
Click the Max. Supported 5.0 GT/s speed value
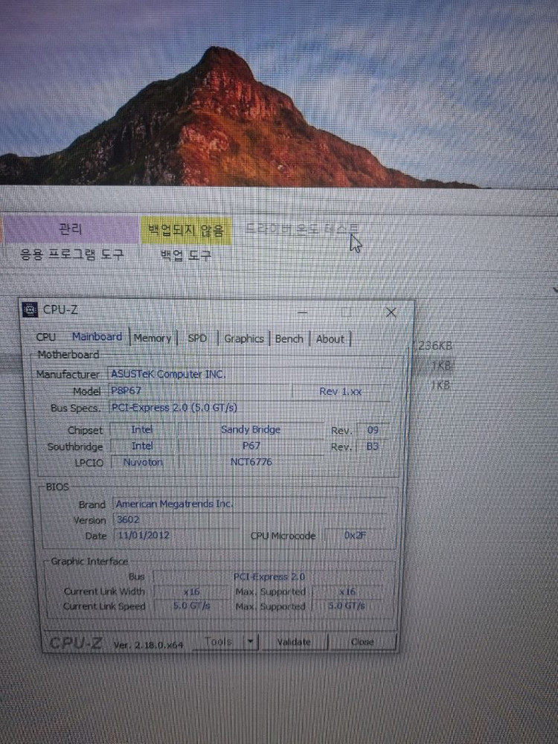pyautogui.click(x=347, y=606)
